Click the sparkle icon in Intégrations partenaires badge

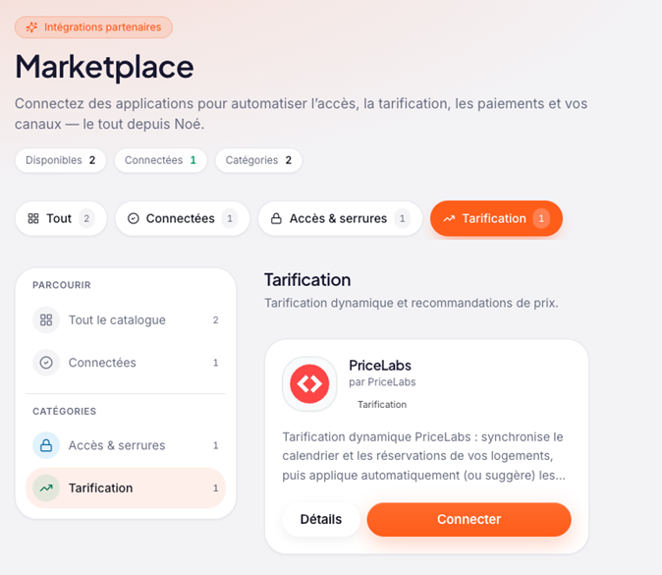31,28
